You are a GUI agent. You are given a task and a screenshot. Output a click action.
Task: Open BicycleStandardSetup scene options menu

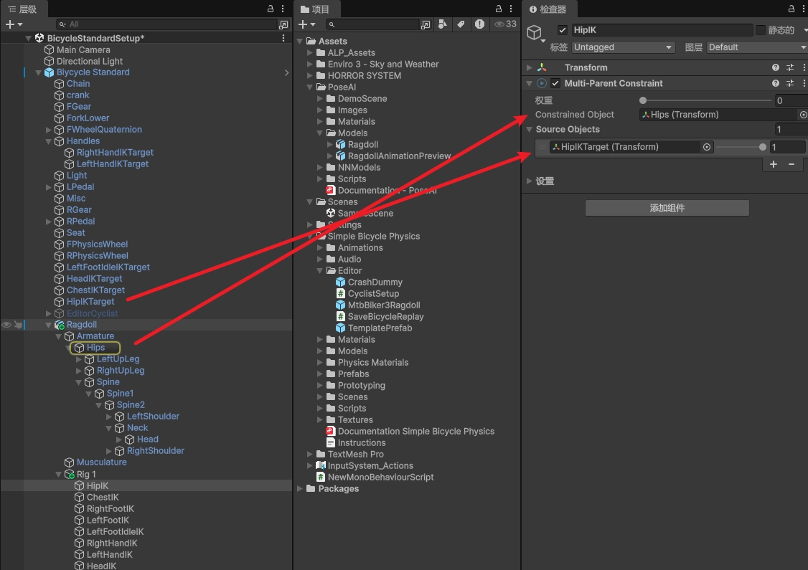pos(283,38)
